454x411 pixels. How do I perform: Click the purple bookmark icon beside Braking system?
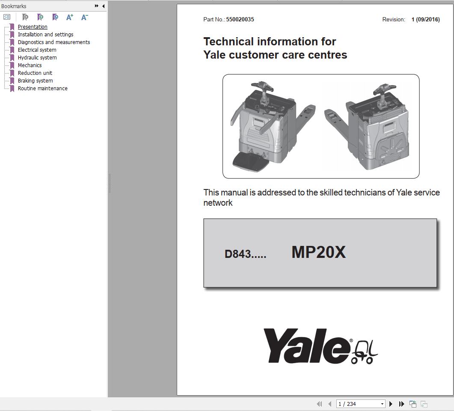coord(12,81)
